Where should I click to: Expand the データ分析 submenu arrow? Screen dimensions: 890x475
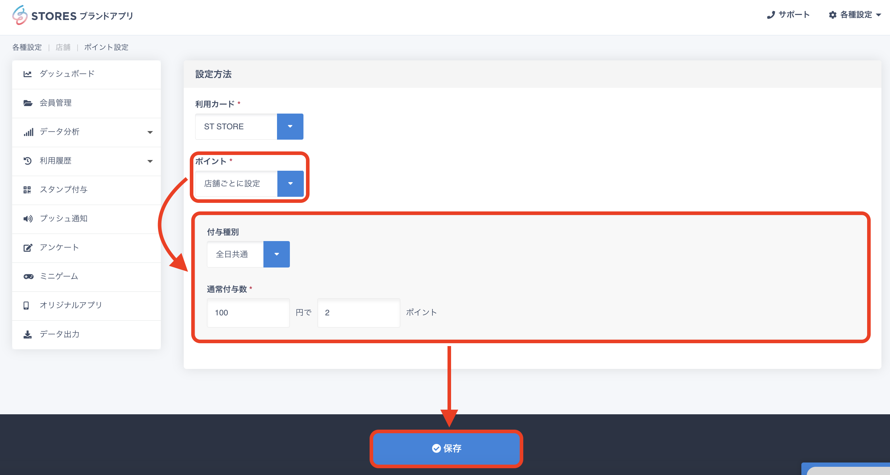coord(150,132)
